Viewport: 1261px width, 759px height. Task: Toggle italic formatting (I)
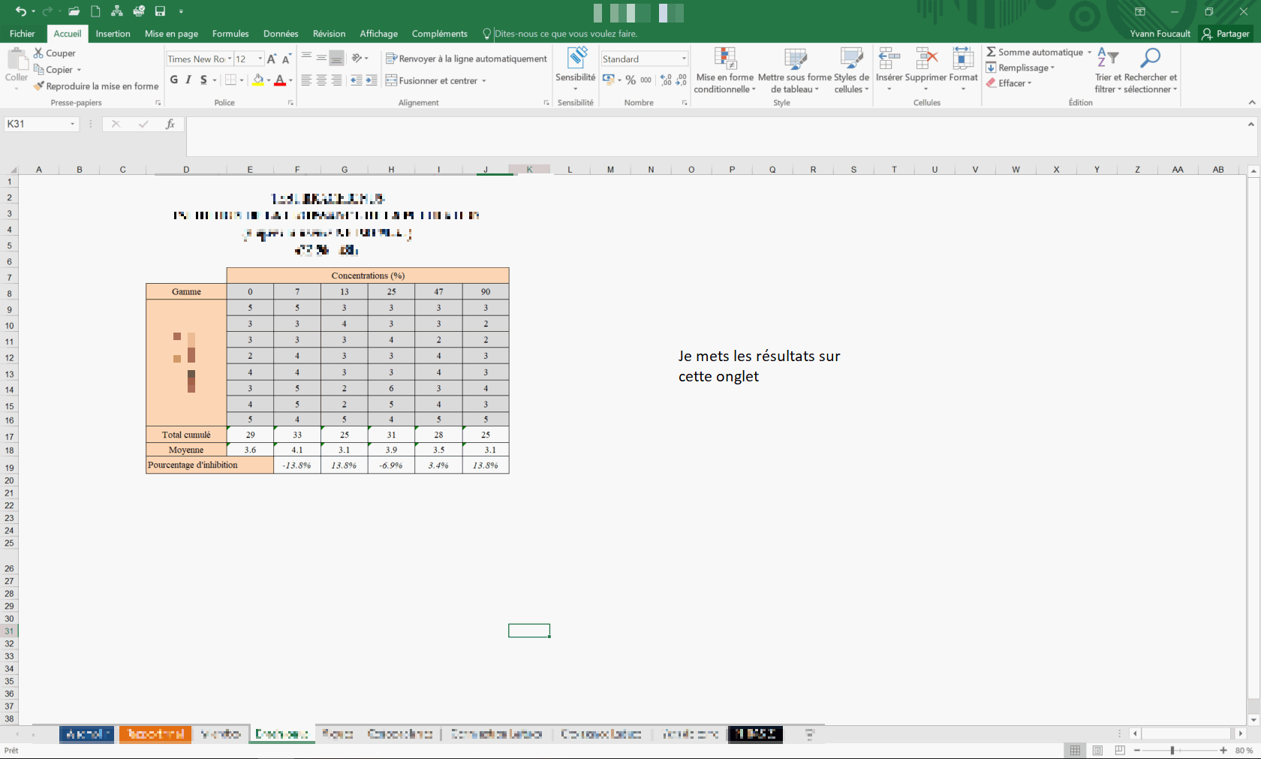(188, 80)
